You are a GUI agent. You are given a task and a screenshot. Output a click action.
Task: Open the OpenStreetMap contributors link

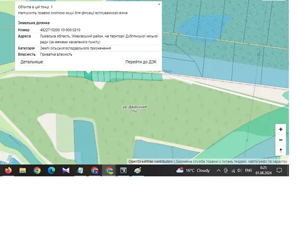[x=150, y=161]
